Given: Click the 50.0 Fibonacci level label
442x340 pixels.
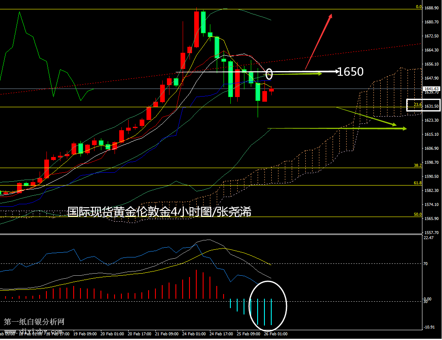Looking at the screenshot, I should [x=417, y=214].
